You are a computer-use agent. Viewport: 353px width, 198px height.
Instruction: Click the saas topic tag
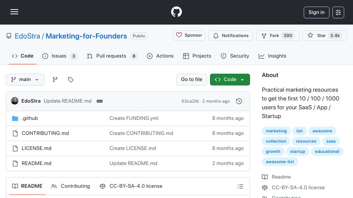pos(331,141)
